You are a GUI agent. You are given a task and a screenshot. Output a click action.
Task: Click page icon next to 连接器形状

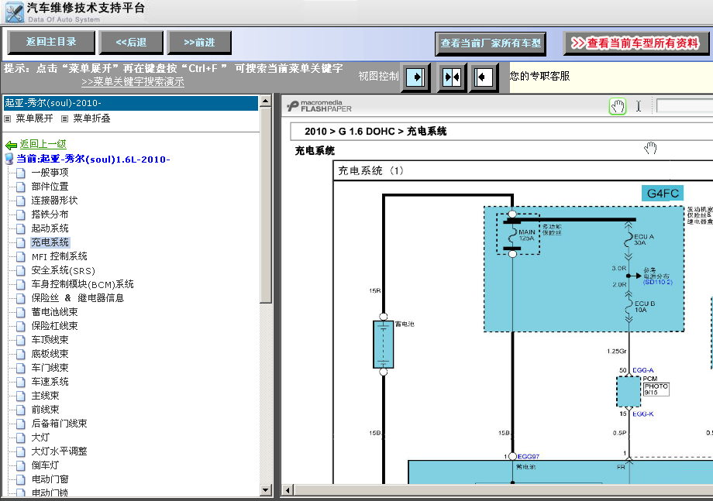click(x=20, y=201)
